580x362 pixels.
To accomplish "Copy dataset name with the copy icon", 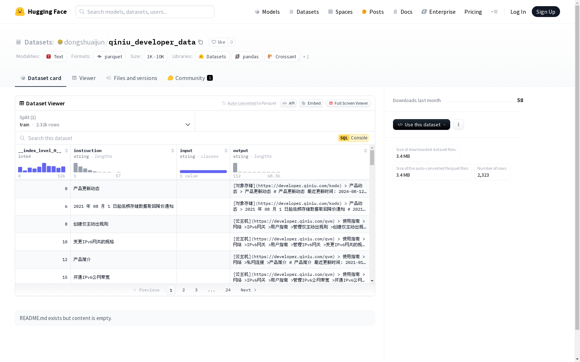I will (x=200, y=42).
